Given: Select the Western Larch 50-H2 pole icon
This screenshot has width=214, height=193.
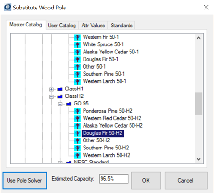Looking at the screenshot, I should tap(77, 155).
